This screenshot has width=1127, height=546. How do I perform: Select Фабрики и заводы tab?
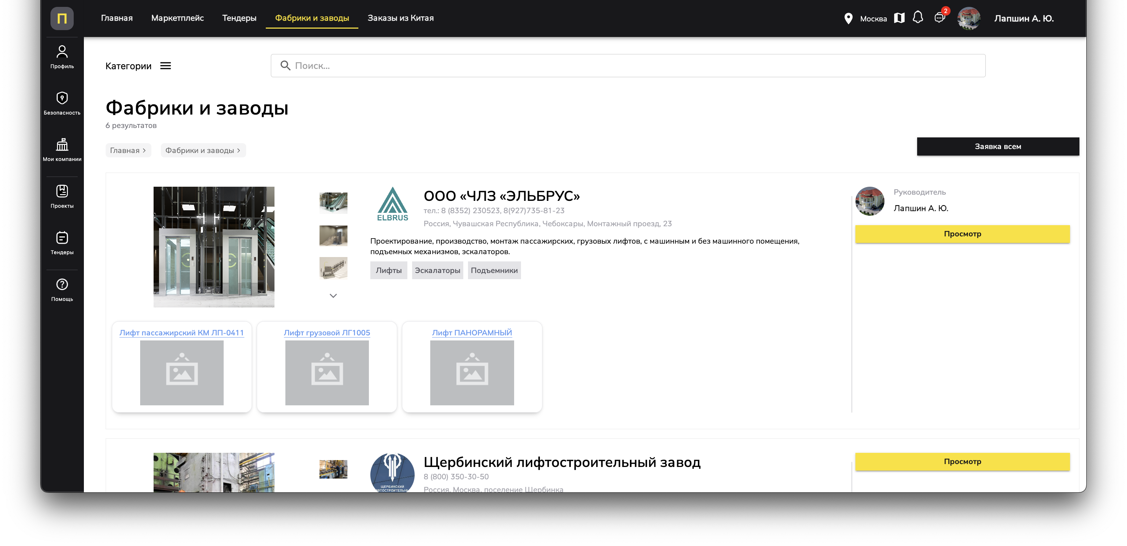312,18
